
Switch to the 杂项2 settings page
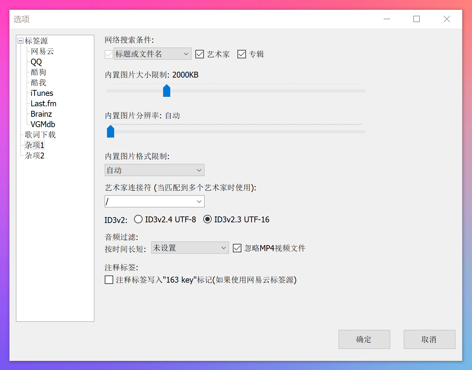click(35, 156)
